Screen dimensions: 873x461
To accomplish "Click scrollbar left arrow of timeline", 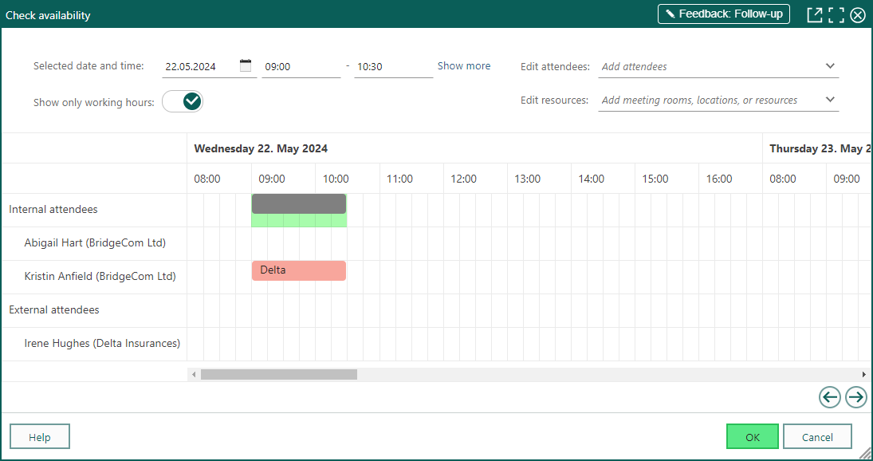I will pos(194,375).
